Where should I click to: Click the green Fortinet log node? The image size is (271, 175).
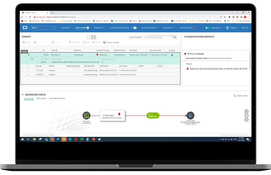[153, 116]
